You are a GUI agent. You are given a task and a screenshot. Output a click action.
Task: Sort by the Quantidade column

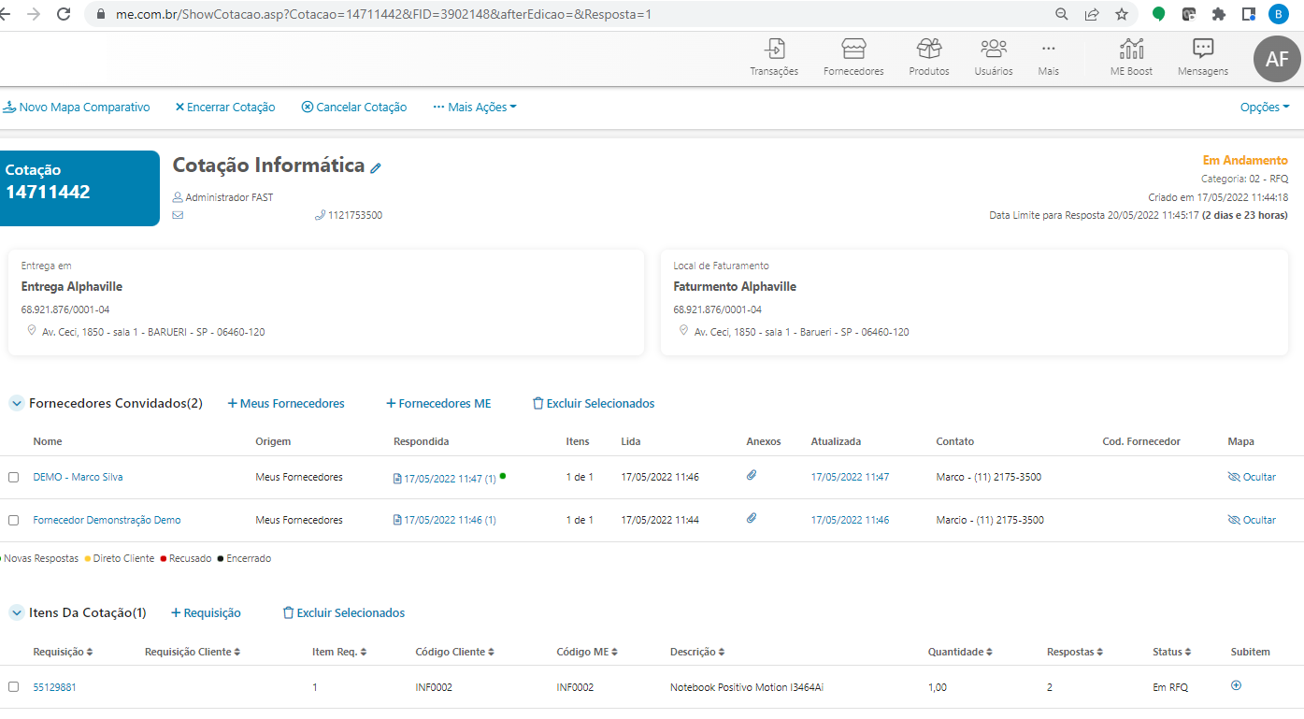(960, 652)
